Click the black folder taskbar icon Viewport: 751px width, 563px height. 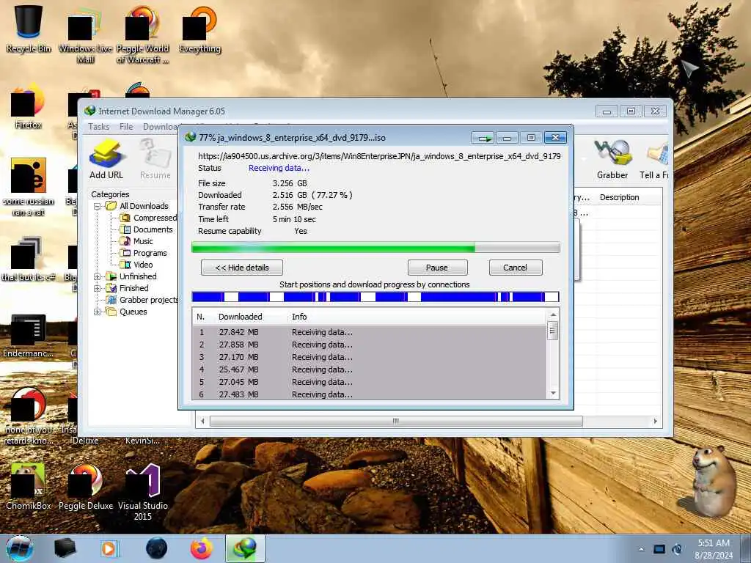65,548
